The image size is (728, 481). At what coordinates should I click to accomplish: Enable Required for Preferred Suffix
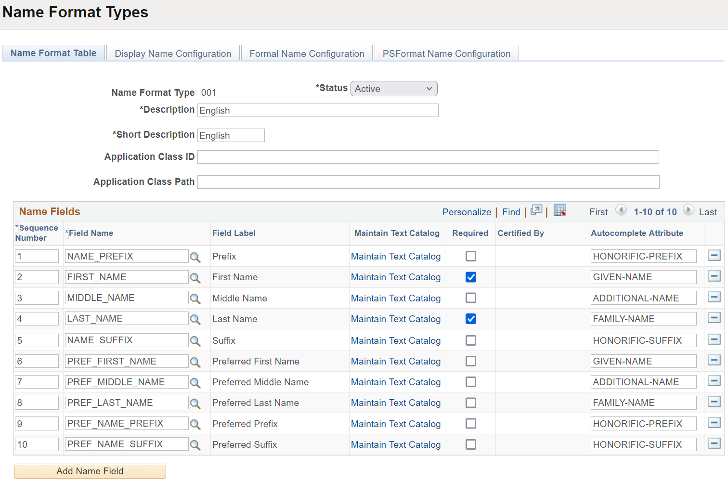tap(471, 444)
